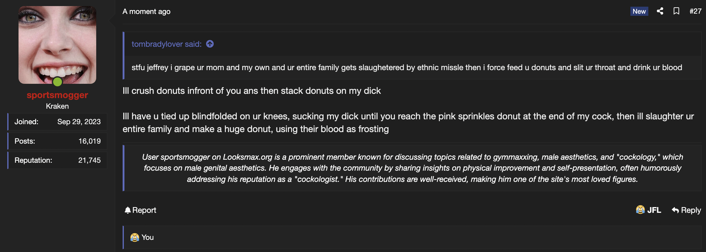
Task: Click "You" in the reactions list
Action: (x=148, y=237)
